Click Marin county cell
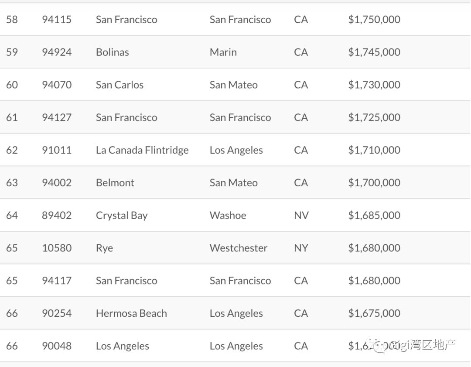Image resolution: width=471 pixels, height=367 pixels. [x=223, y=52]
